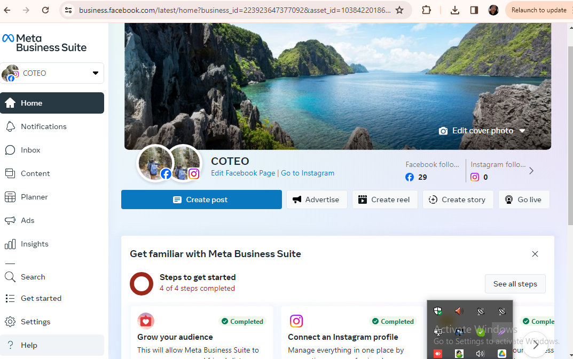
Task: Open the Content section
Action: [52, 173]
